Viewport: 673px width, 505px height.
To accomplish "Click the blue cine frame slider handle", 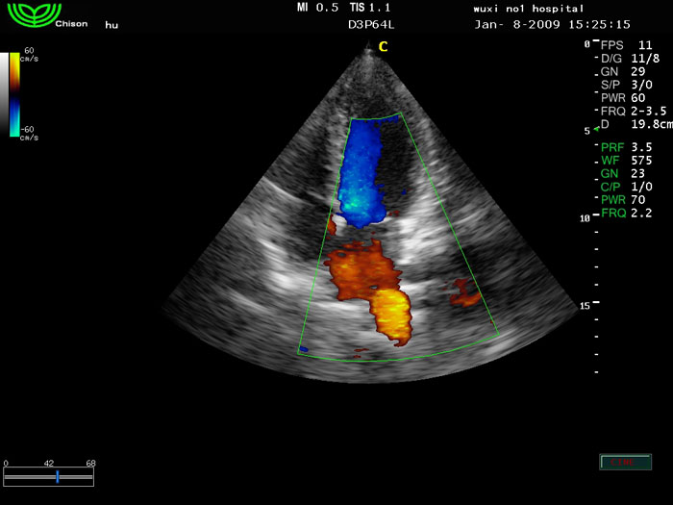I will tap(58, 476).
